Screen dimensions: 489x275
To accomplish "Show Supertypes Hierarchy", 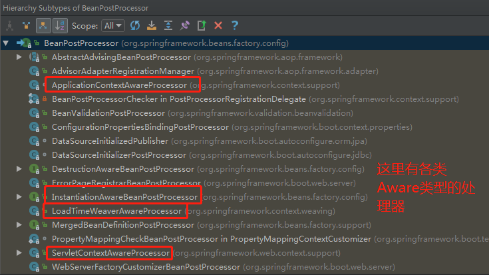I will click(26, 25).
